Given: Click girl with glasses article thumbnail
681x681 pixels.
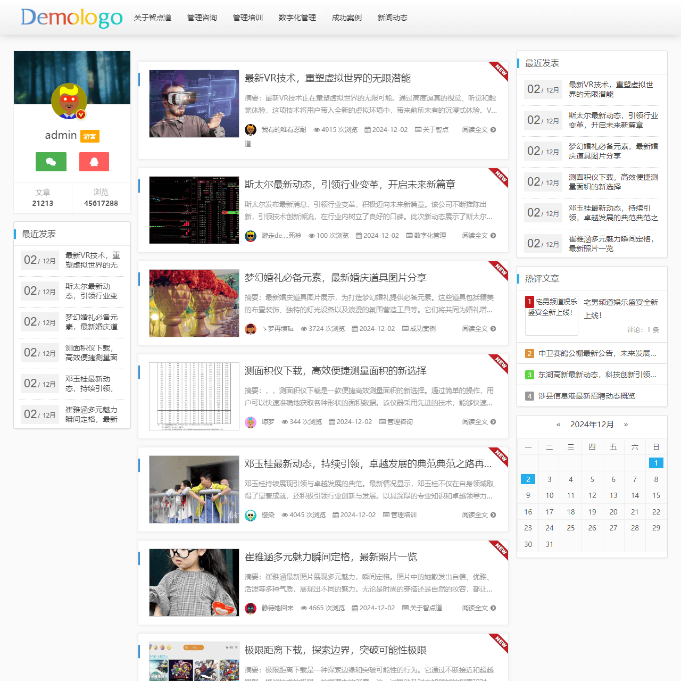Looking at the screenshot, I should tap(194, 583).
